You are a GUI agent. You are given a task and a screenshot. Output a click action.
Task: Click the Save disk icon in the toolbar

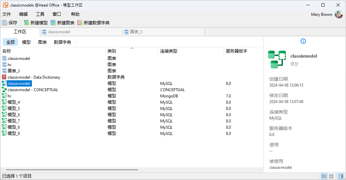point(4,23)
